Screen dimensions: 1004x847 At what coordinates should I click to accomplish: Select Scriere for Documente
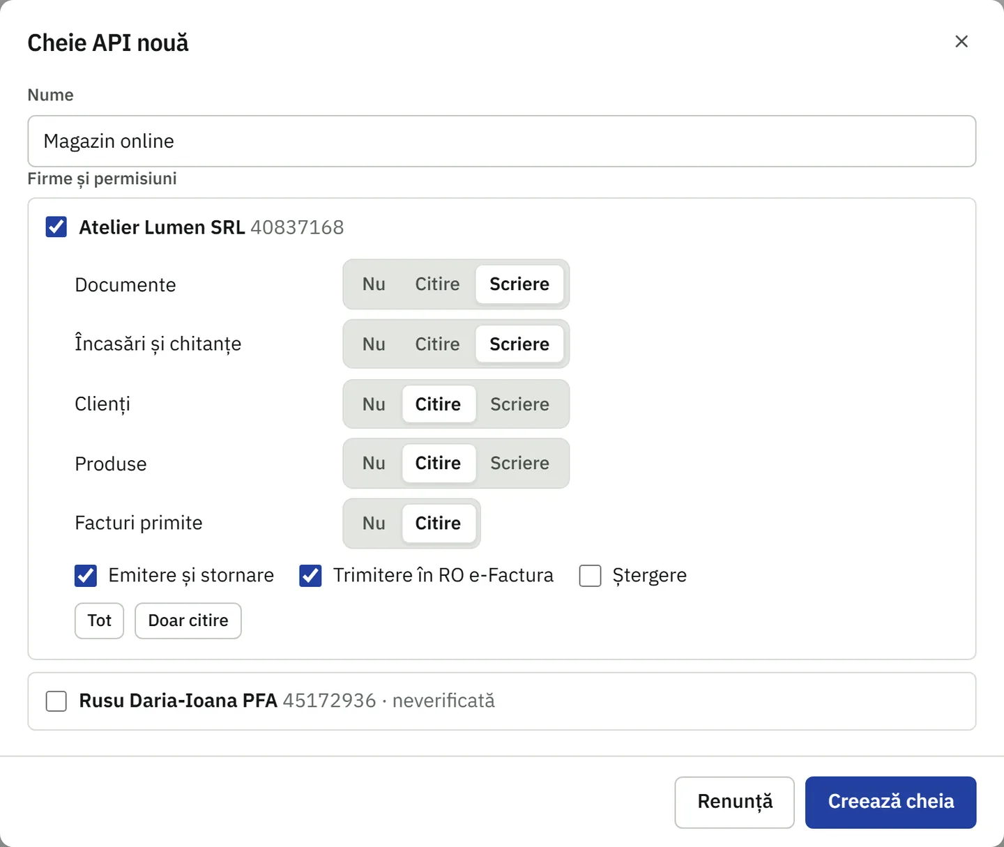tap(519, 284)
